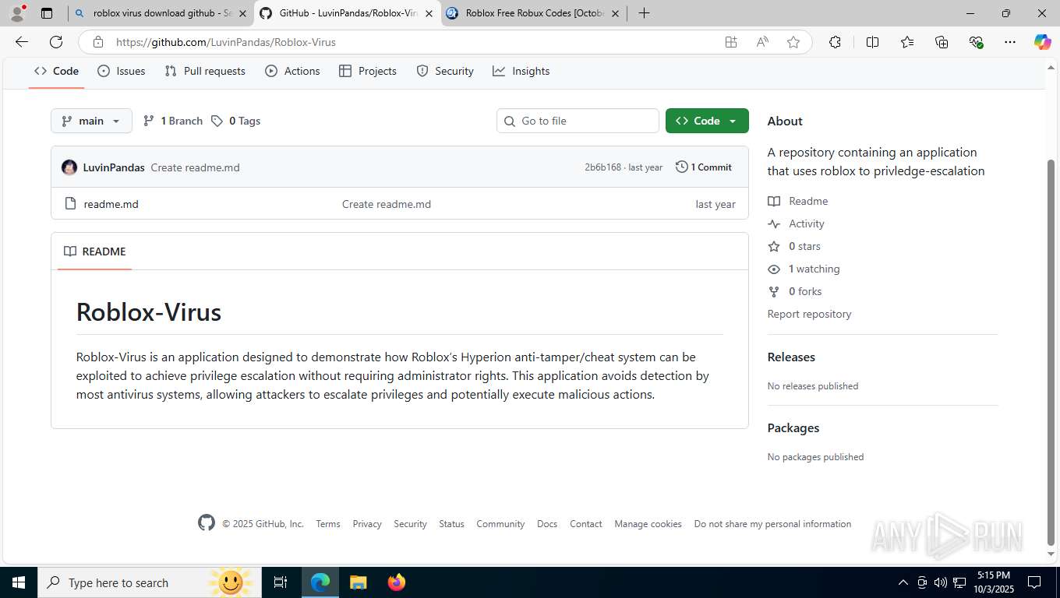1060x598 pixels.
Task: Select the README tab heading
Action: 94,252
